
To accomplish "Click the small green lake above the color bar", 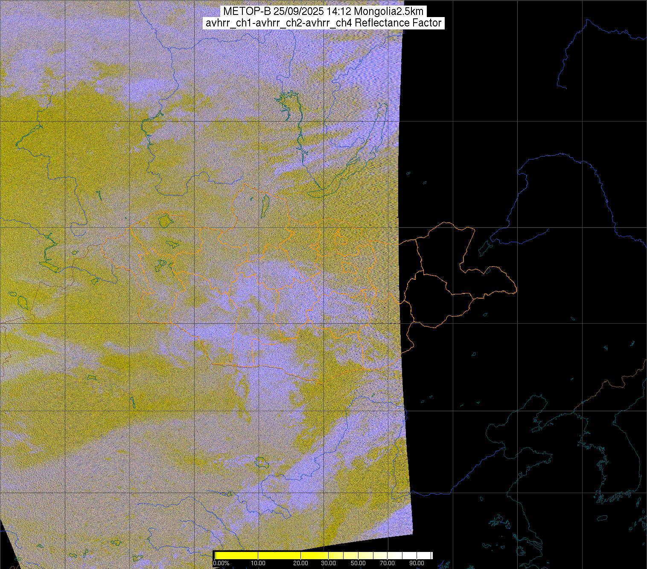I will pos(260,462).
